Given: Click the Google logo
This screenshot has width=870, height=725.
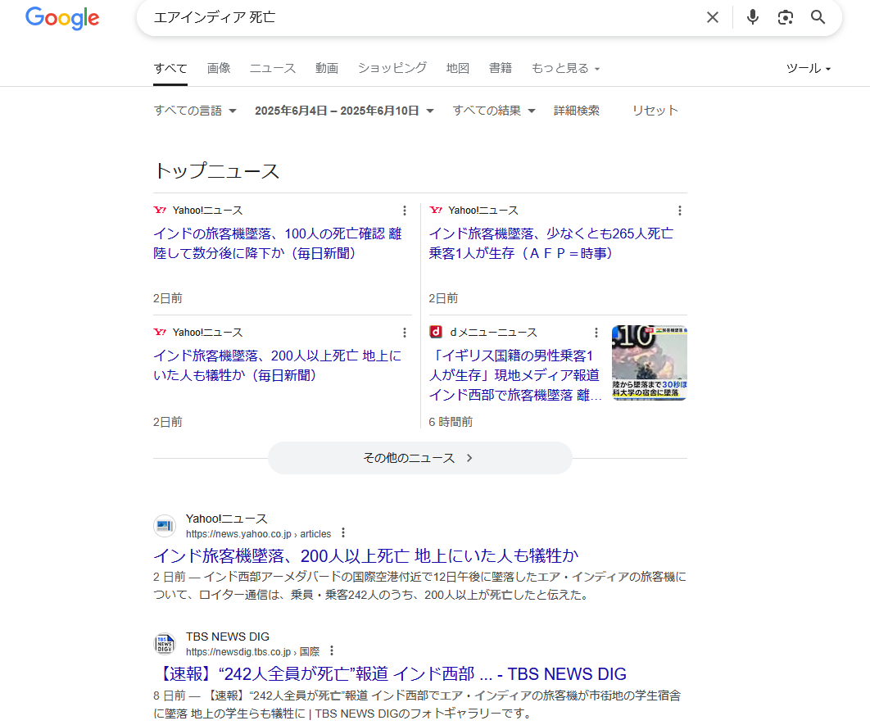Looking at the screenshot, I should pyautogui.click(x=62, y=18).
